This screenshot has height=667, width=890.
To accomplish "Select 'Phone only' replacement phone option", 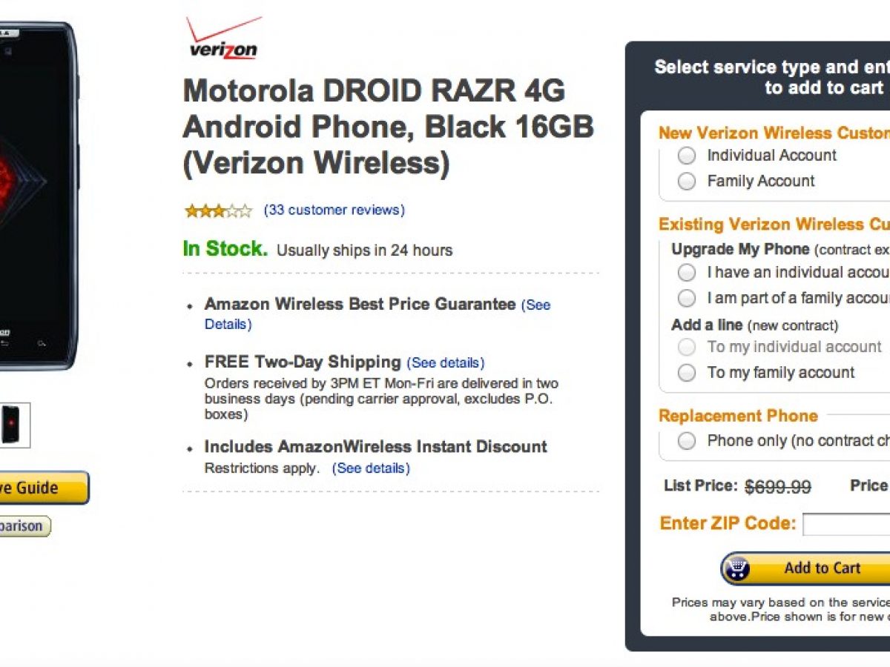I will click(687, 441).
